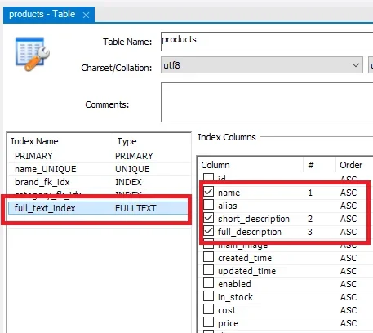Click inside the Comments text box

pos(267,103)
